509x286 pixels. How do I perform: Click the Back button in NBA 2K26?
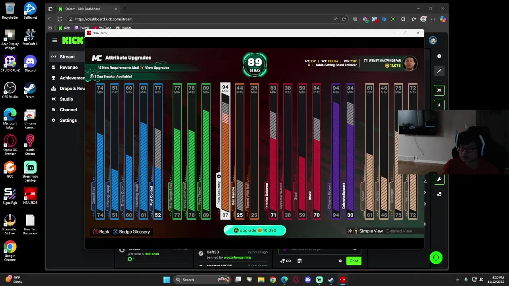click(x=101, y=232)
